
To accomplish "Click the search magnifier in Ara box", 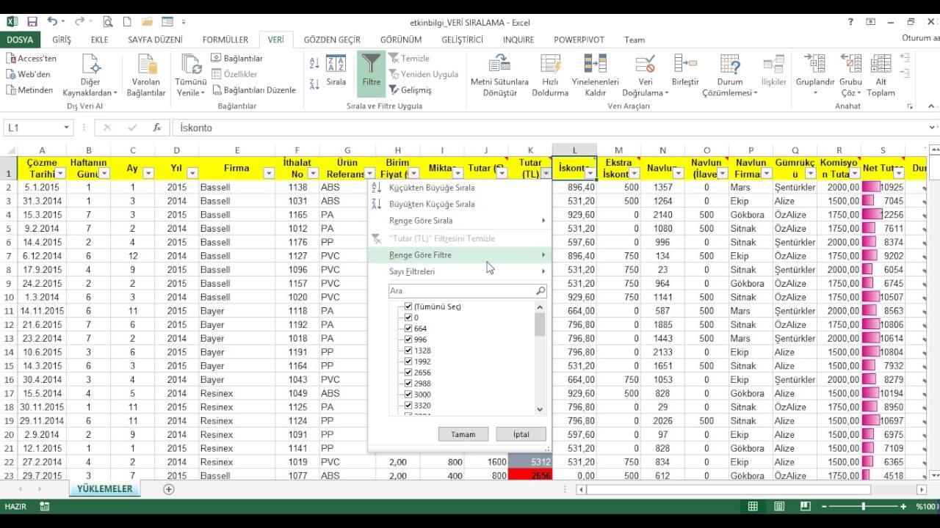I will click(540, 291).
